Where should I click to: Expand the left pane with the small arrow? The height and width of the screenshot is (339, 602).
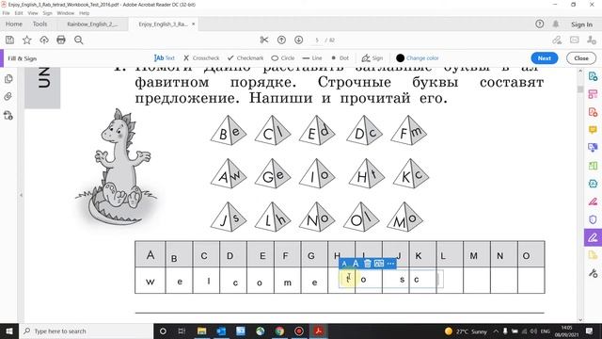pyautogui.click(x=21, y=195)
